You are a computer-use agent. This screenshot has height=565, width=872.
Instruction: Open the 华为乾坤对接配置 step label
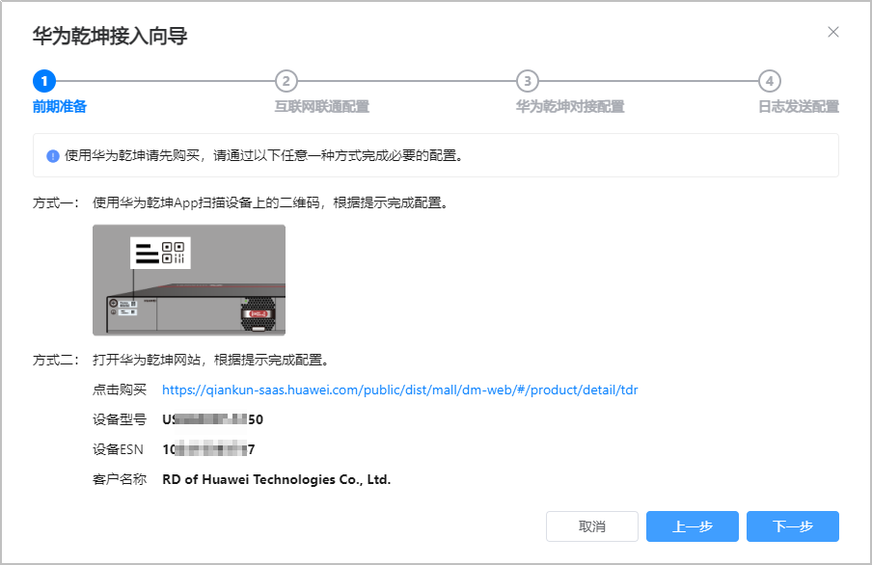(570, 106)
